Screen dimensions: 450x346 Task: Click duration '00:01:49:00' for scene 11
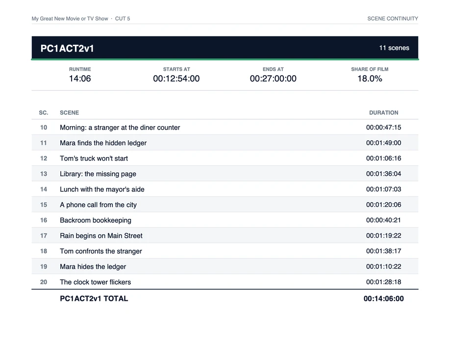(384, 143)
